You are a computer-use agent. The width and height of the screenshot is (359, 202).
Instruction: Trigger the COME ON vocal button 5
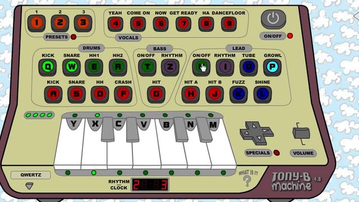pyautogui.click(x=138, y=24)
